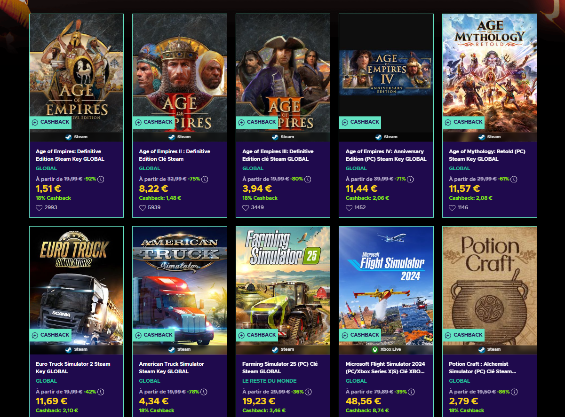Click LE RESTE DU MONDE region label
This screenshot has height=417, width=565.
(x=270, y=381)
